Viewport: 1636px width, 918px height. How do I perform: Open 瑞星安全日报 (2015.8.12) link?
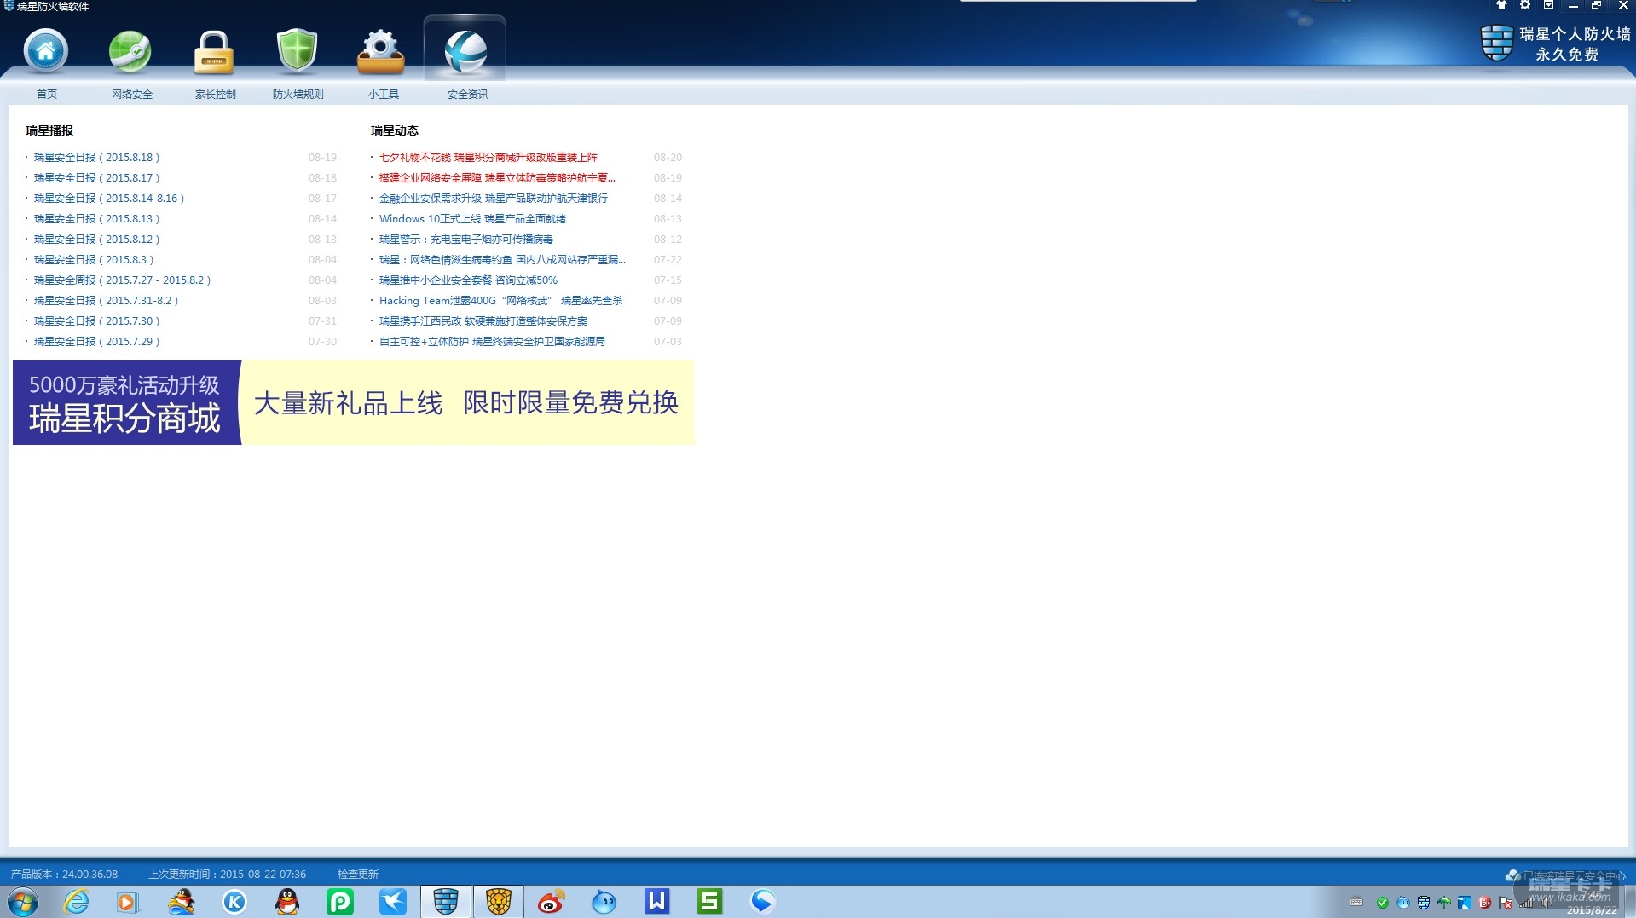(96, 240)
